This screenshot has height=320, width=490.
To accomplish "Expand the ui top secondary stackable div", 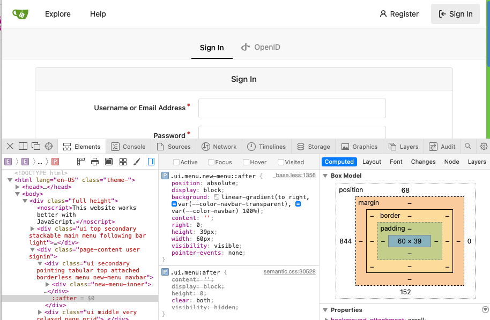I will (x=32, y=228).
